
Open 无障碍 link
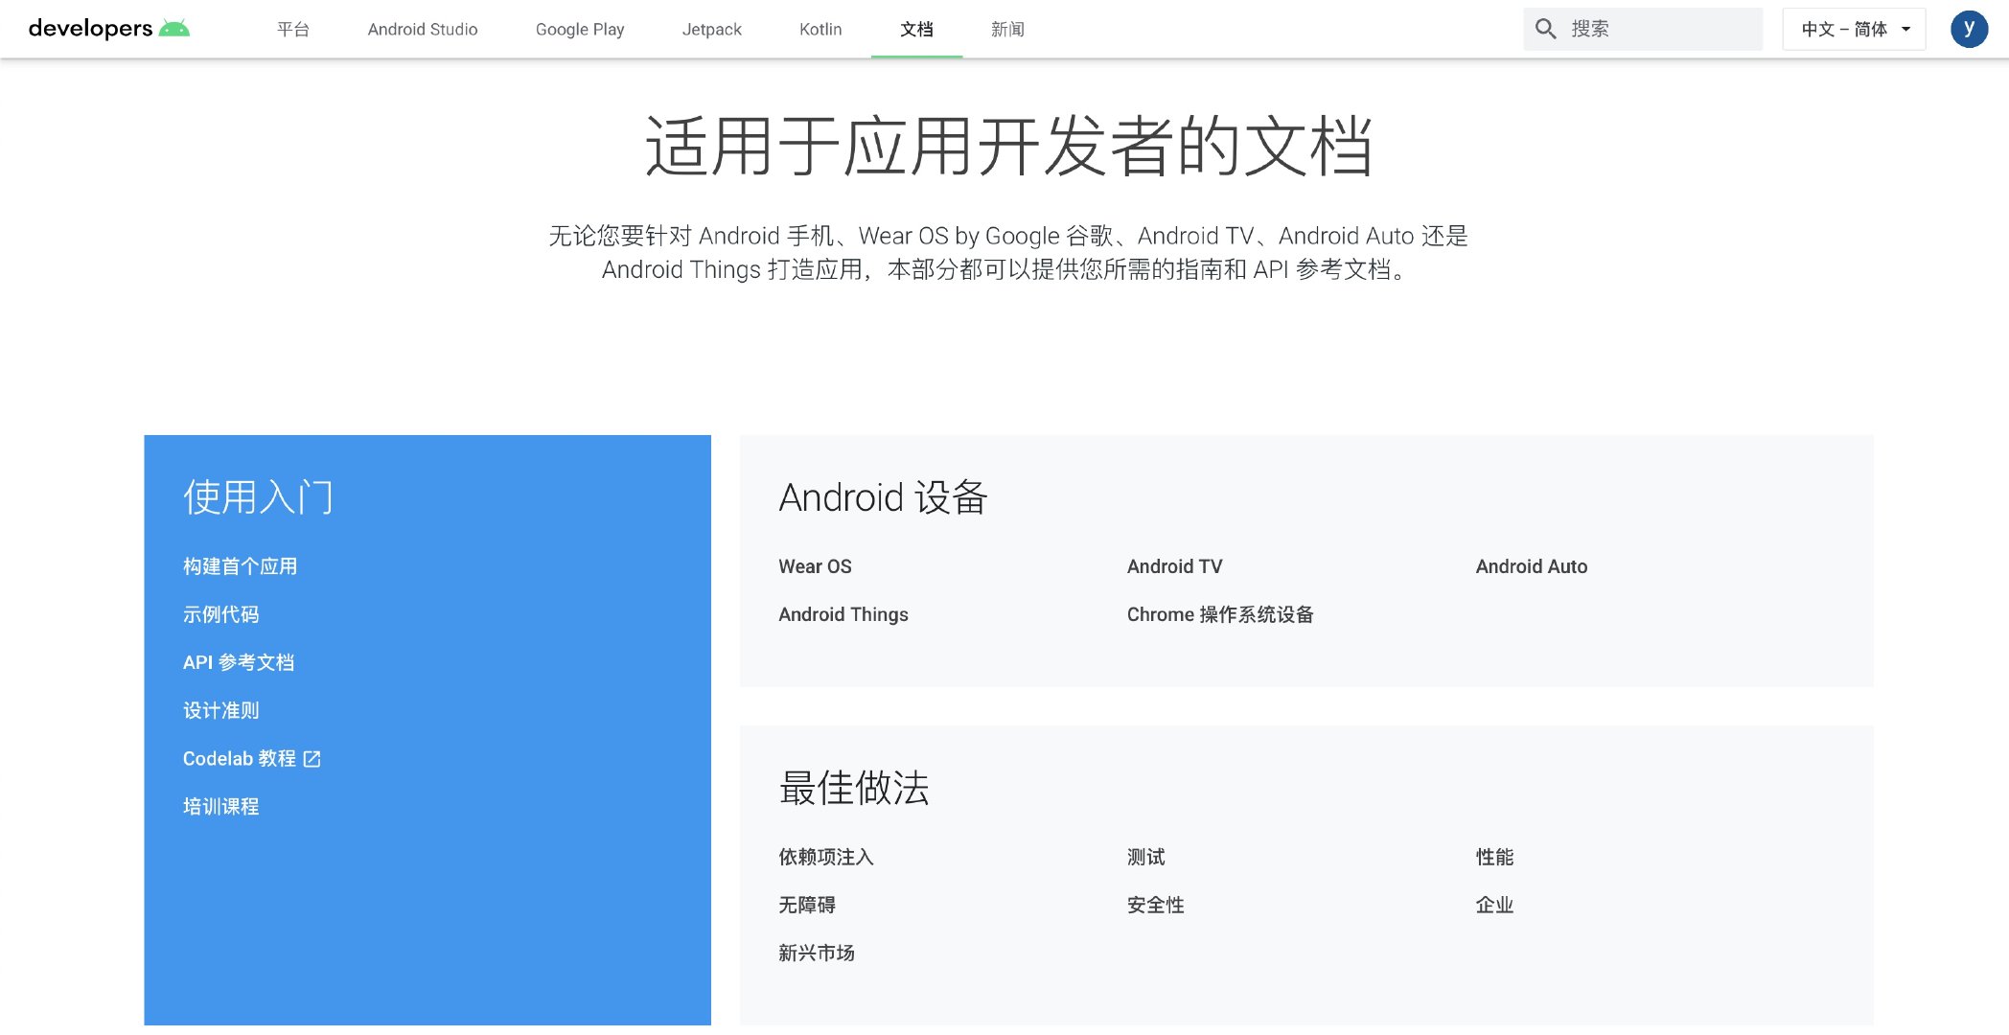[807, 905]
